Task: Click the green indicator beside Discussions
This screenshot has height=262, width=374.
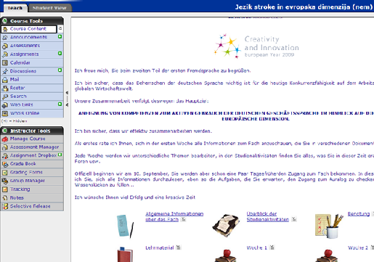Action: click(x=60, y=70)
